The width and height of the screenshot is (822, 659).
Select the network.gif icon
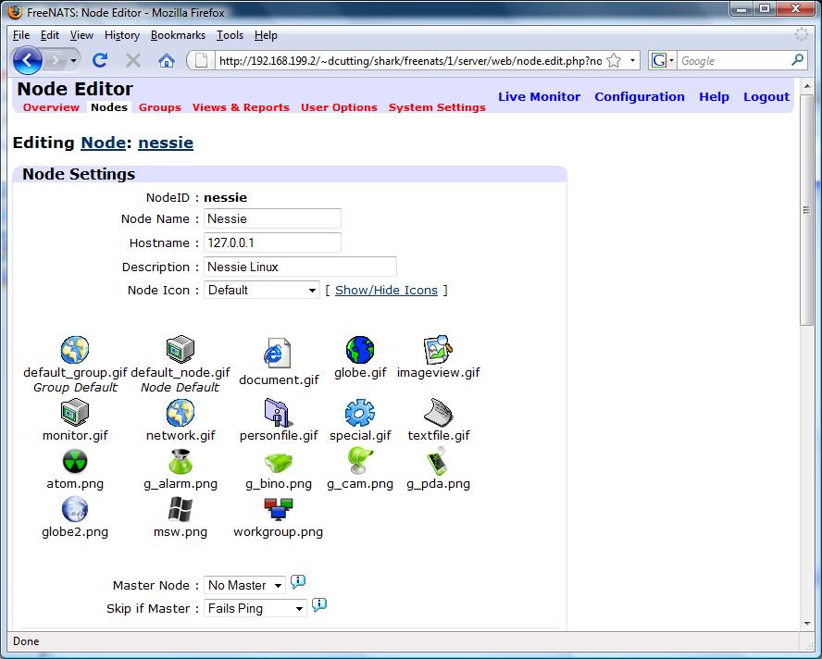pos(181,413)
